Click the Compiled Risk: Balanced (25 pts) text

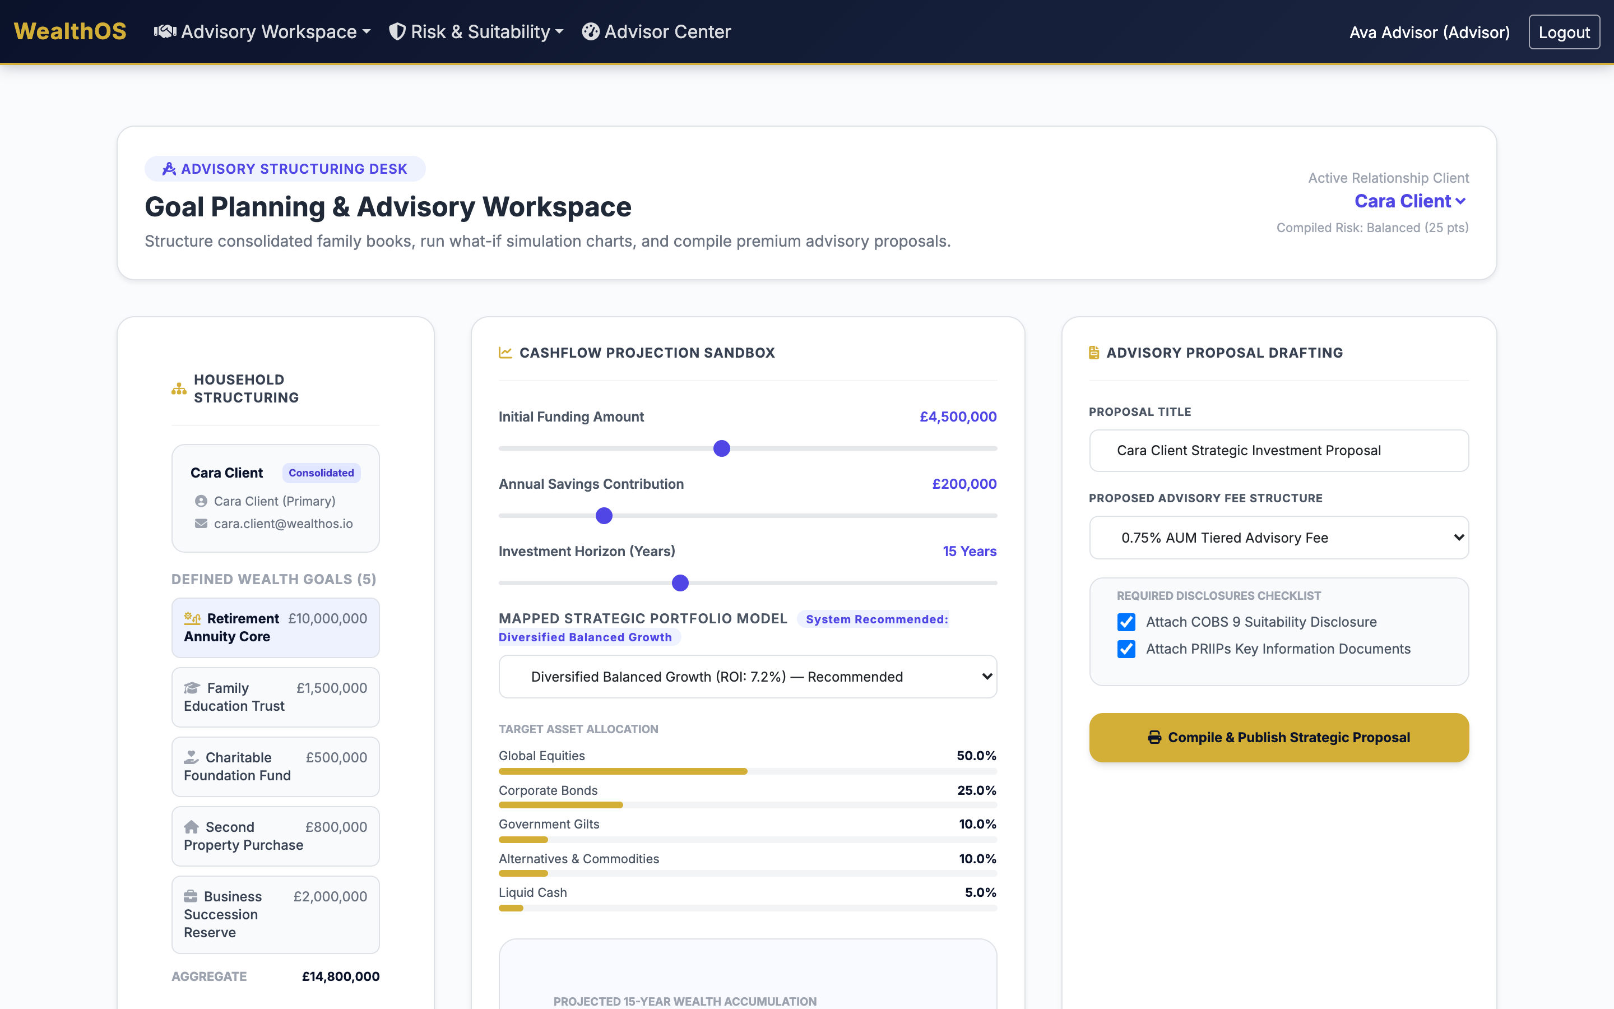click(1372, 228)
